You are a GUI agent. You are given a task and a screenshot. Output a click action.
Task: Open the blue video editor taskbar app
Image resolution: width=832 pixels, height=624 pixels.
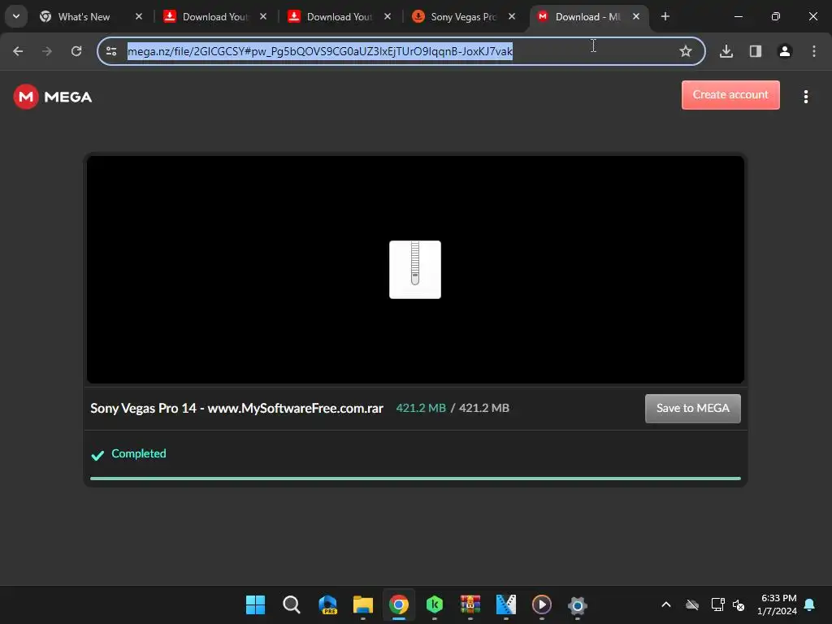click(505, 604)
